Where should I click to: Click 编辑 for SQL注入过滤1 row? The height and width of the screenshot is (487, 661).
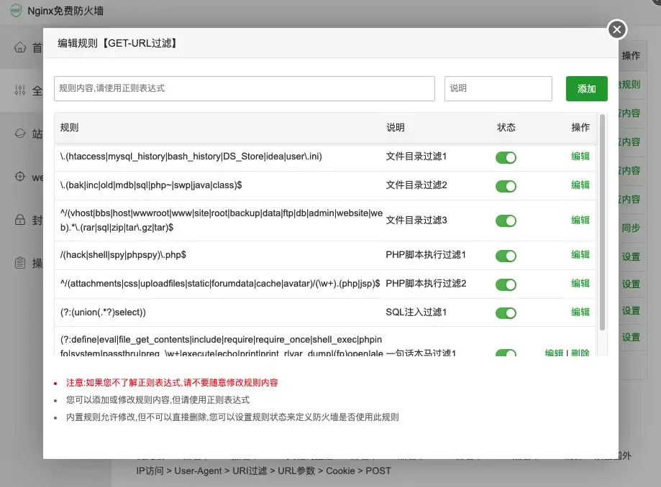tap(580, 312)
